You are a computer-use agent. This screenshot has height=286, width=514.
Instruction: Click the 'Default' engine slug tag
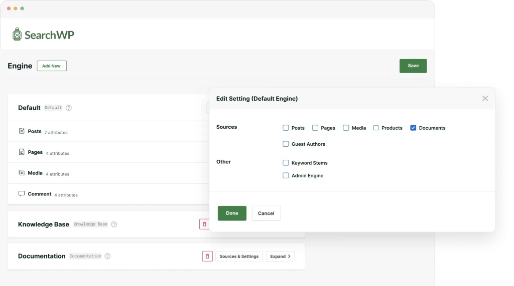[x=53, y=108]
